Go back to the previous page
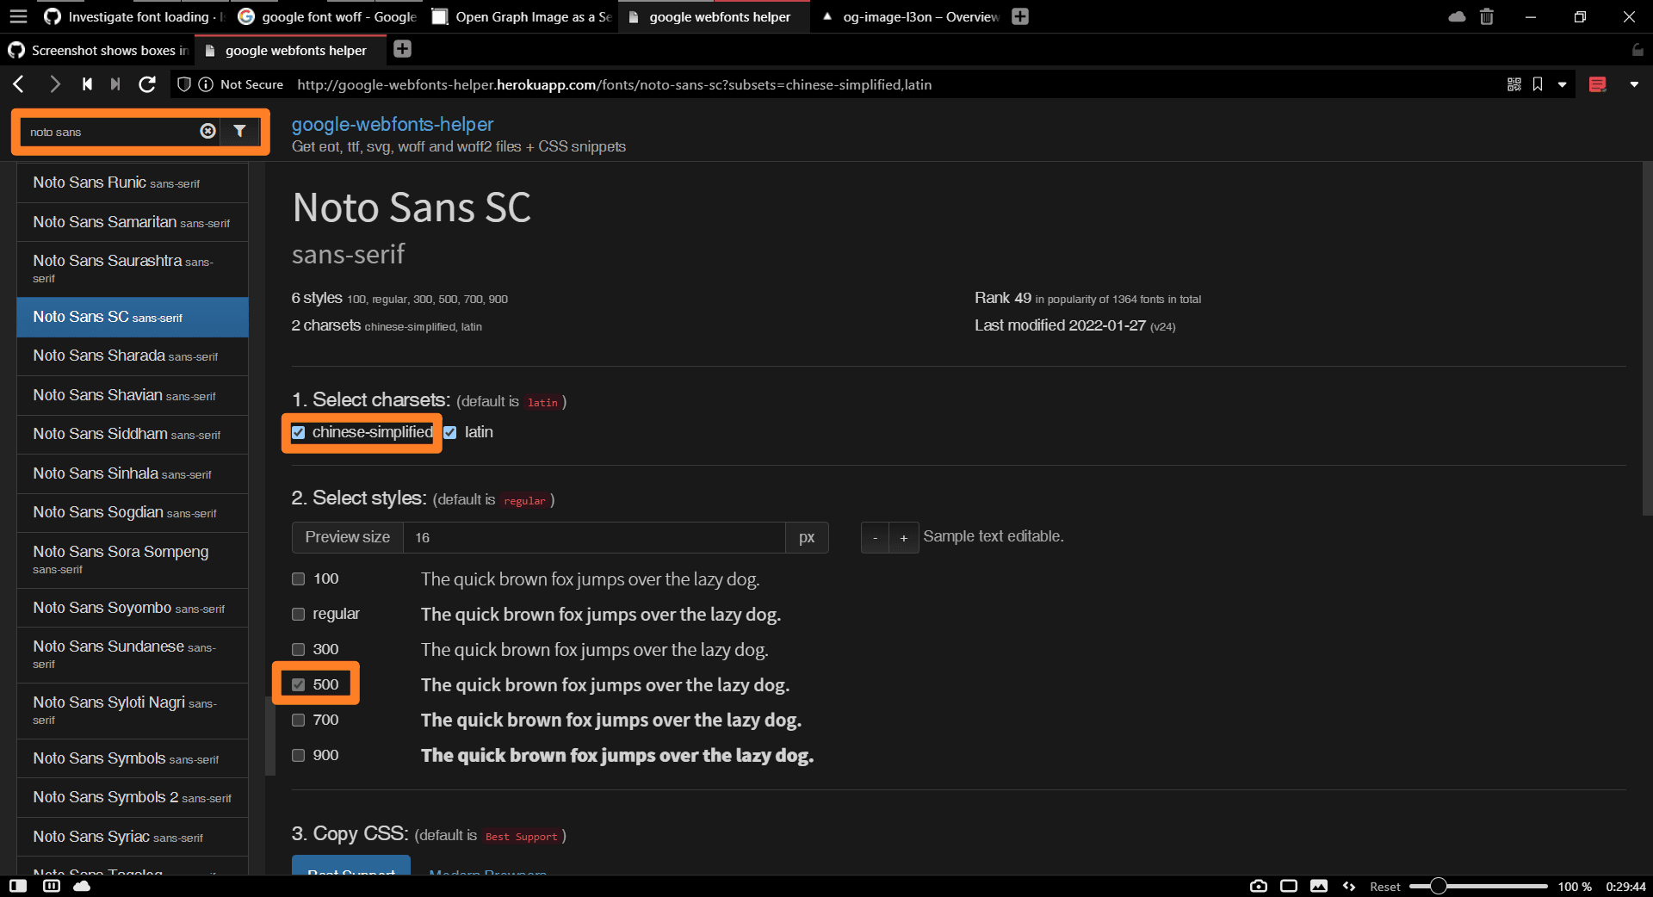1653x897 pixels. coord(19,84)
